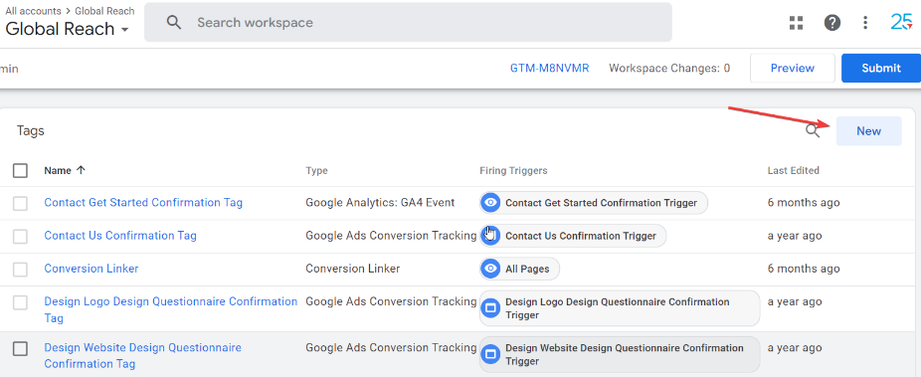This screenshot has height=377, width=921.
Task: Click the Global Reach breadcrumb link
Action: (x=104, y=11)
